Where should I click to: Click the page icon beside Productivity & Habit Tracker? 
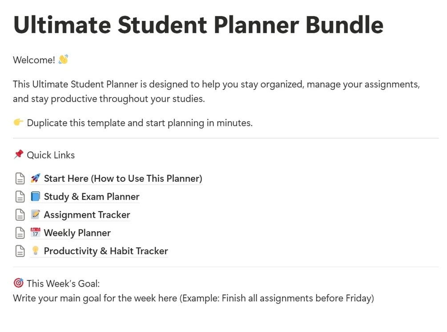20,251
